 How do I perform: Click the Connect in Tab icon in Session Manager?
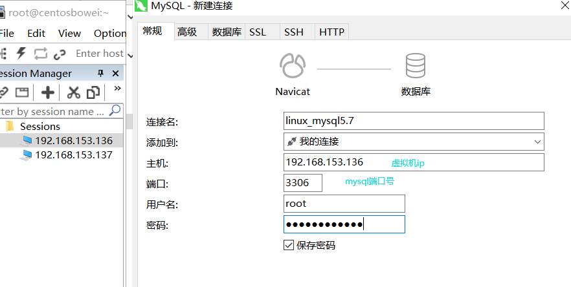(22, 92)
